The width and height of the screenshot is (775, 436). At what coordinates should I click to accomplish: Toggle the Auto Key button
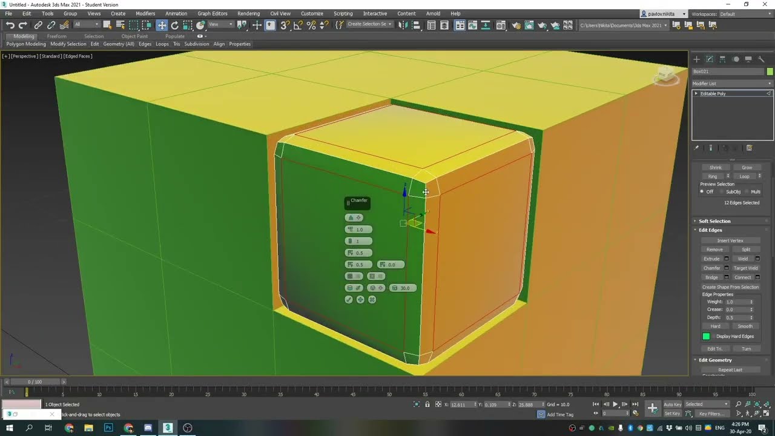point(673,404)
